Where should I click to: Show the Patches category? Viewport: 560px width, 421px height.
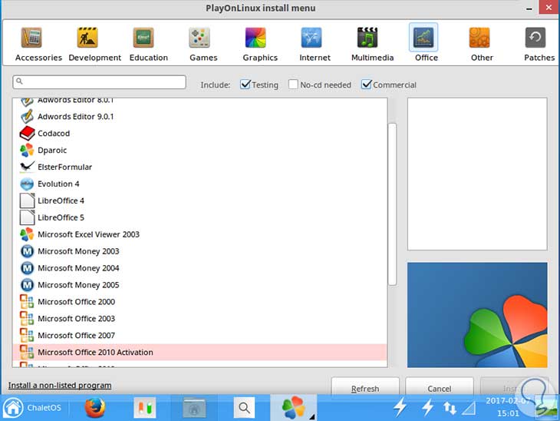click(x=539, y=45)
